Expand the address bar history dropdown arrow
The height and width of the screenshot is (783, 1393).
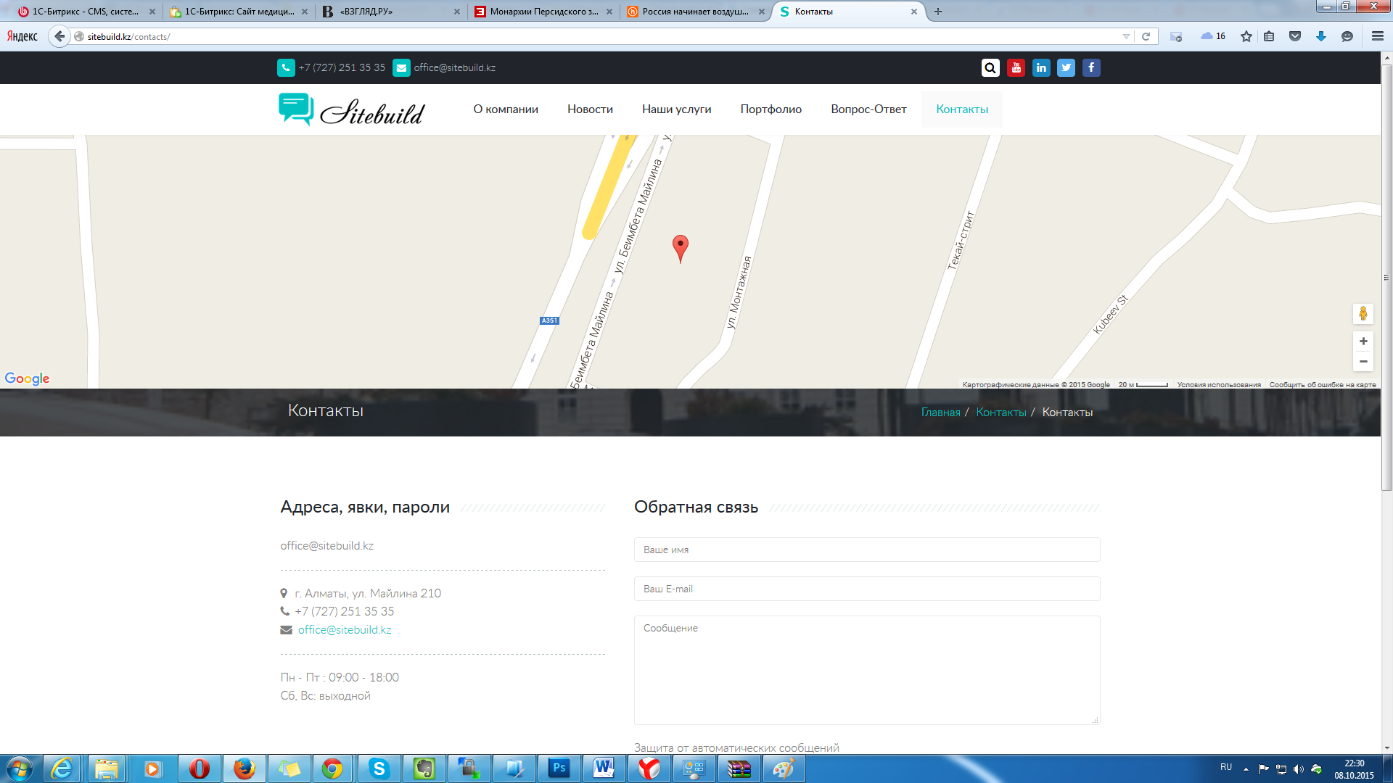click(x=1126, y=36)
